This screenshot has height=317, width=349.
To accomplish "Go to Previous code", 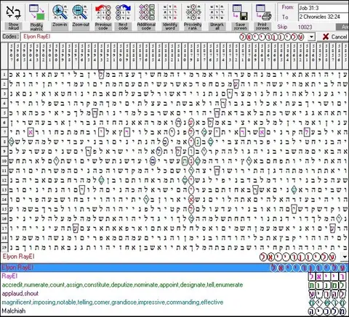I will tap(103, 12).
